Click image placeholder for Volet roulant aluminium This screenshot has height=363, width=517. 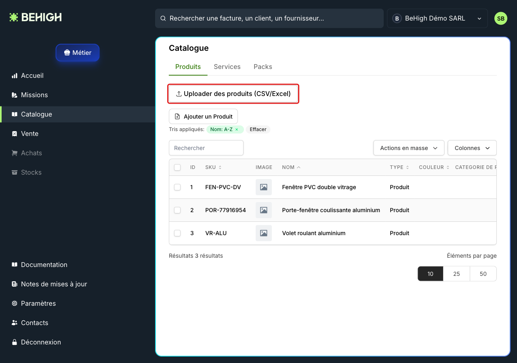point(264,233)
